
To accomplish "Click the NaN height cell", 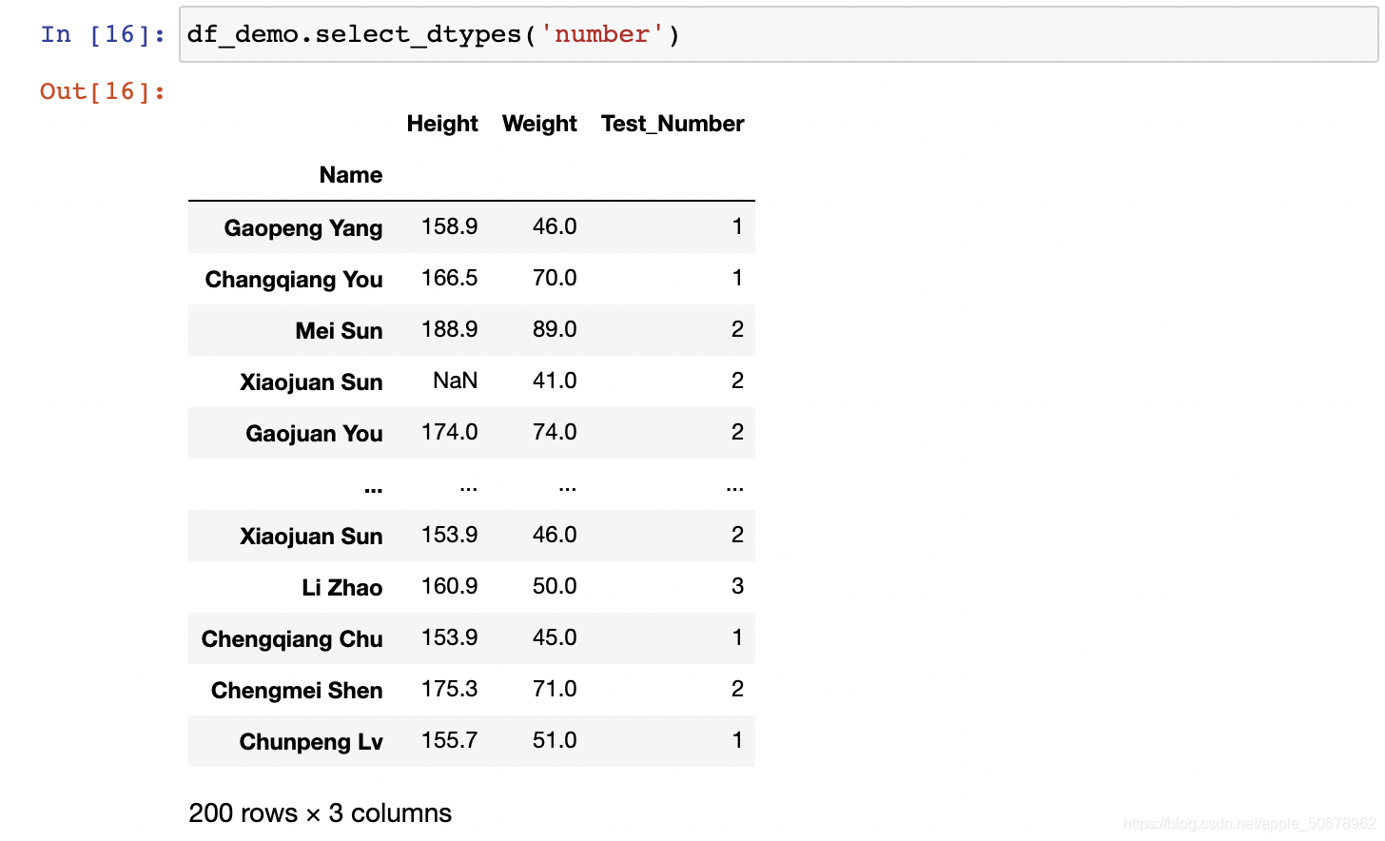I will 456,381.
